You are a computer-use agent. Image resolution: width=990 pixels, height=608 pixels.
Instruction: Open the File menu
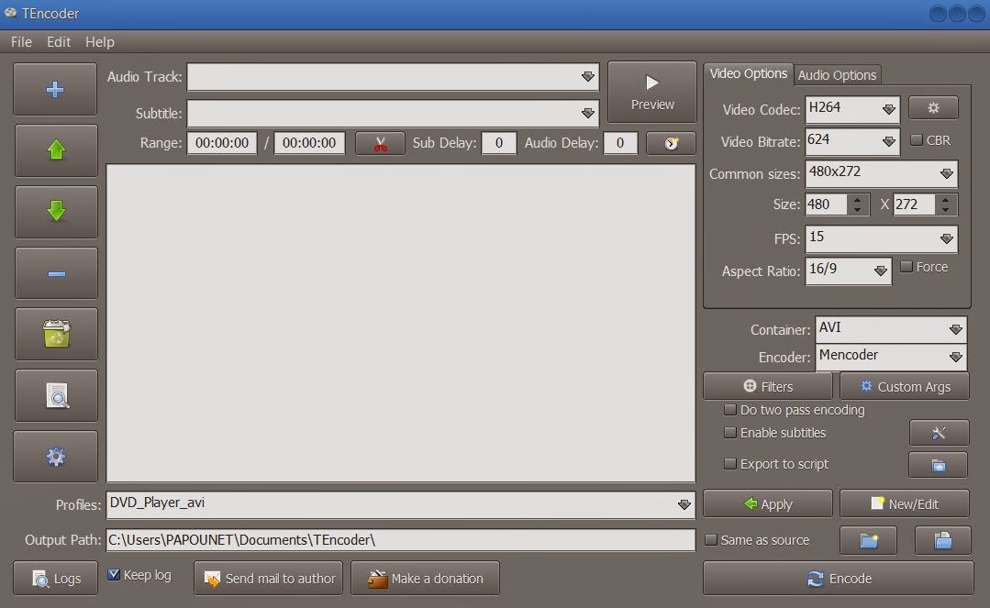pos(21,41)
